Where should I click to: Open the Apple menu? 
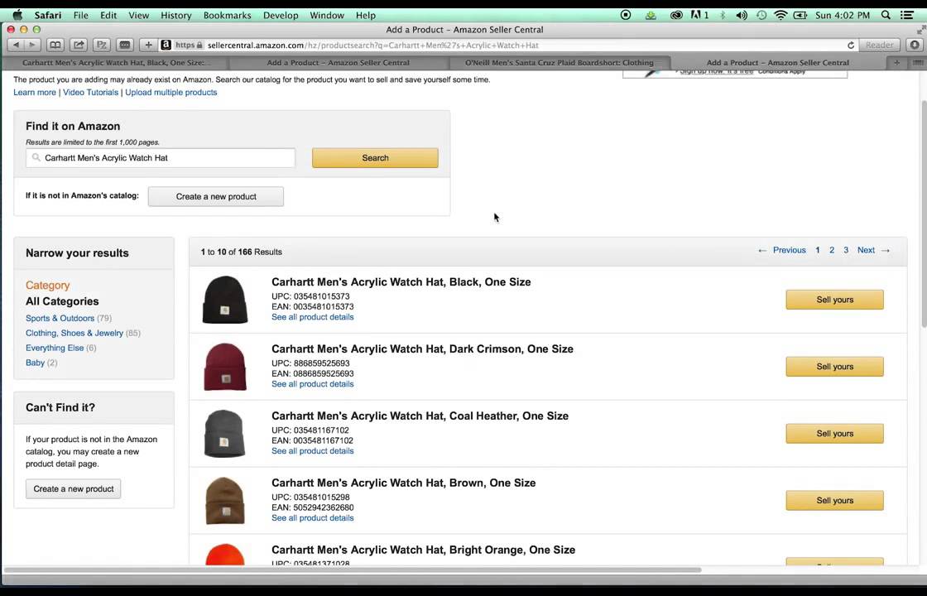pyautogui.click(x=17, y=15)
